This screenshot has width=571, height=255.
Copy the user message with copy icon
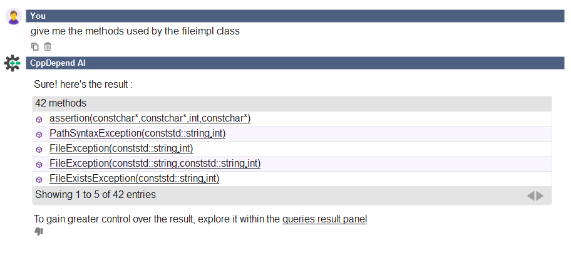click(x=35, y=46)
